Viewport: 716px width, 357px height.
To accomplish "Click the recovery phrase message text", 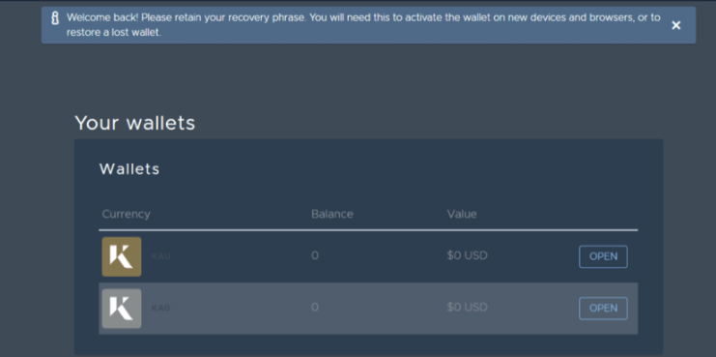I will click(x=363, y=25).
